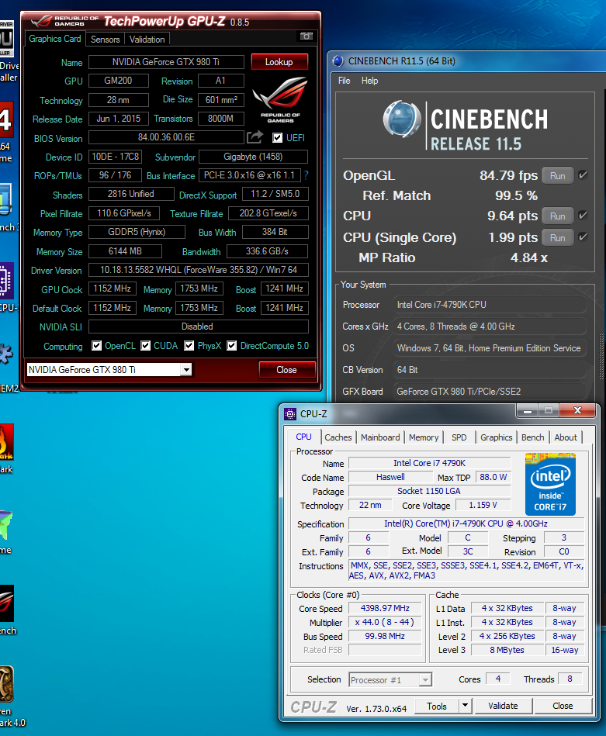Toggle the UEFI checkbox in GPU-Z

click(278, 137)
